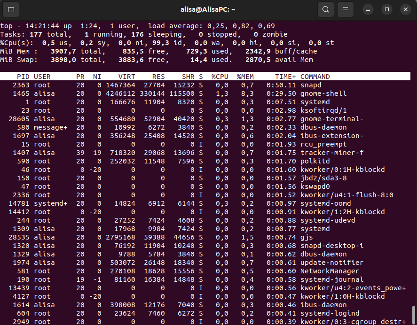Click the kworker/1:0H-kblockd command
Viewport: 417px width, 325px height.
343,296
